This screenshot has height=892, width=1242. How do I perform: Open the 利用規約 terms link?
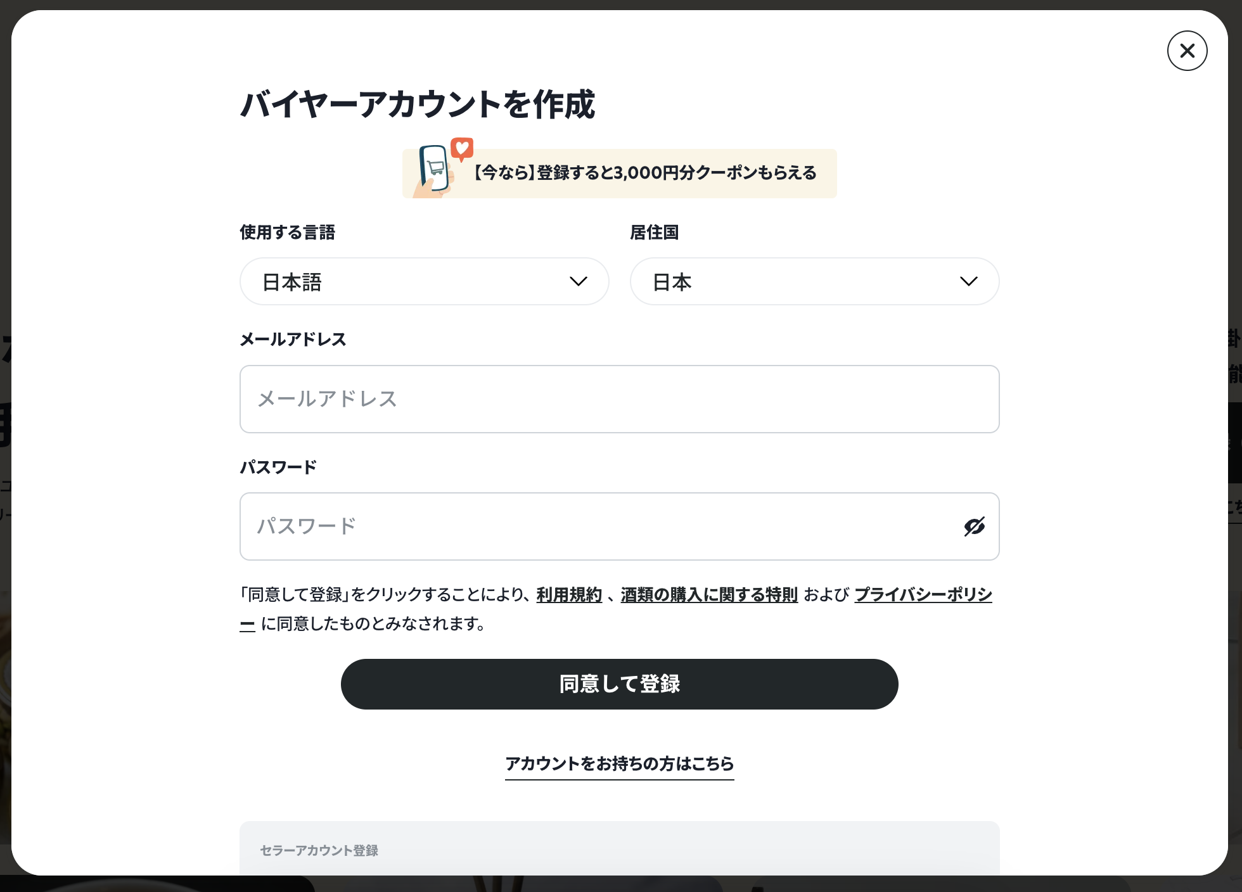point(569,595)
